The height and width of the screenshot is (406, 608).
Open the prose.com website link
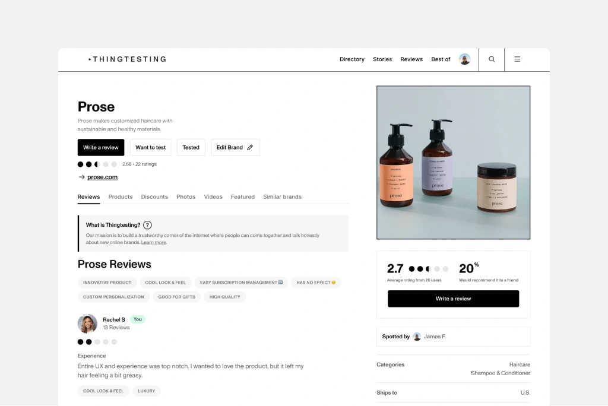[102, 177]
